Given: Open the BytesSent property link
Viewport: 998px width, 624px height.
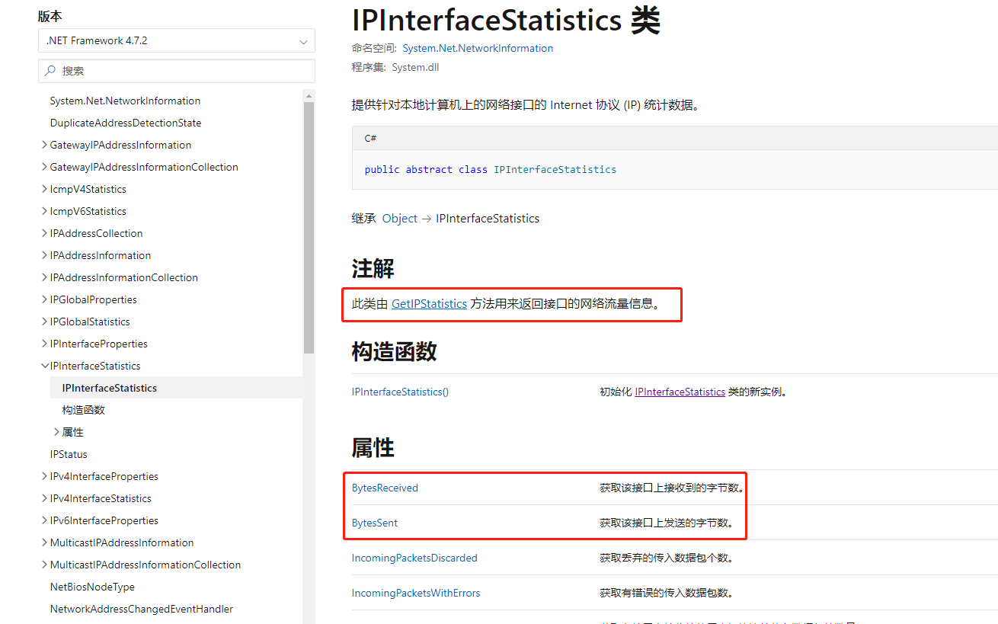Looking at the screenshot, I should click(x=375, y=523).
